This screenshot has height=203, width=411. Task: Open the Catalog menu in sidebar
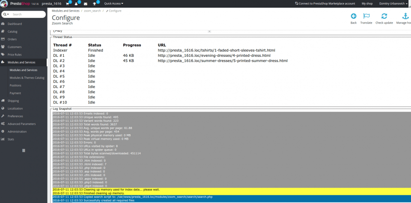12,32
